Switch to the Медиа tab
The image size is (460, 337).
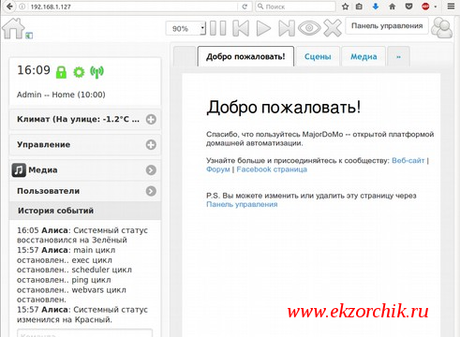point(364,56)
